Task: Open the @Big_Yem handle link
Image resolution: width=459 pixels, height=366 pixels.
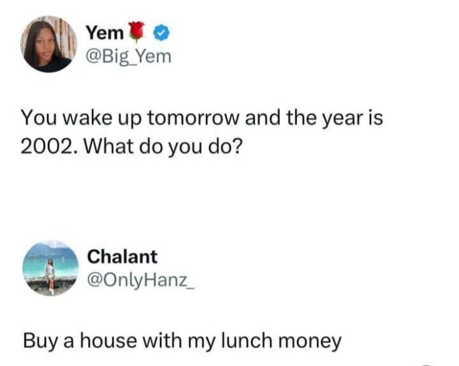Action: [128, 57]
